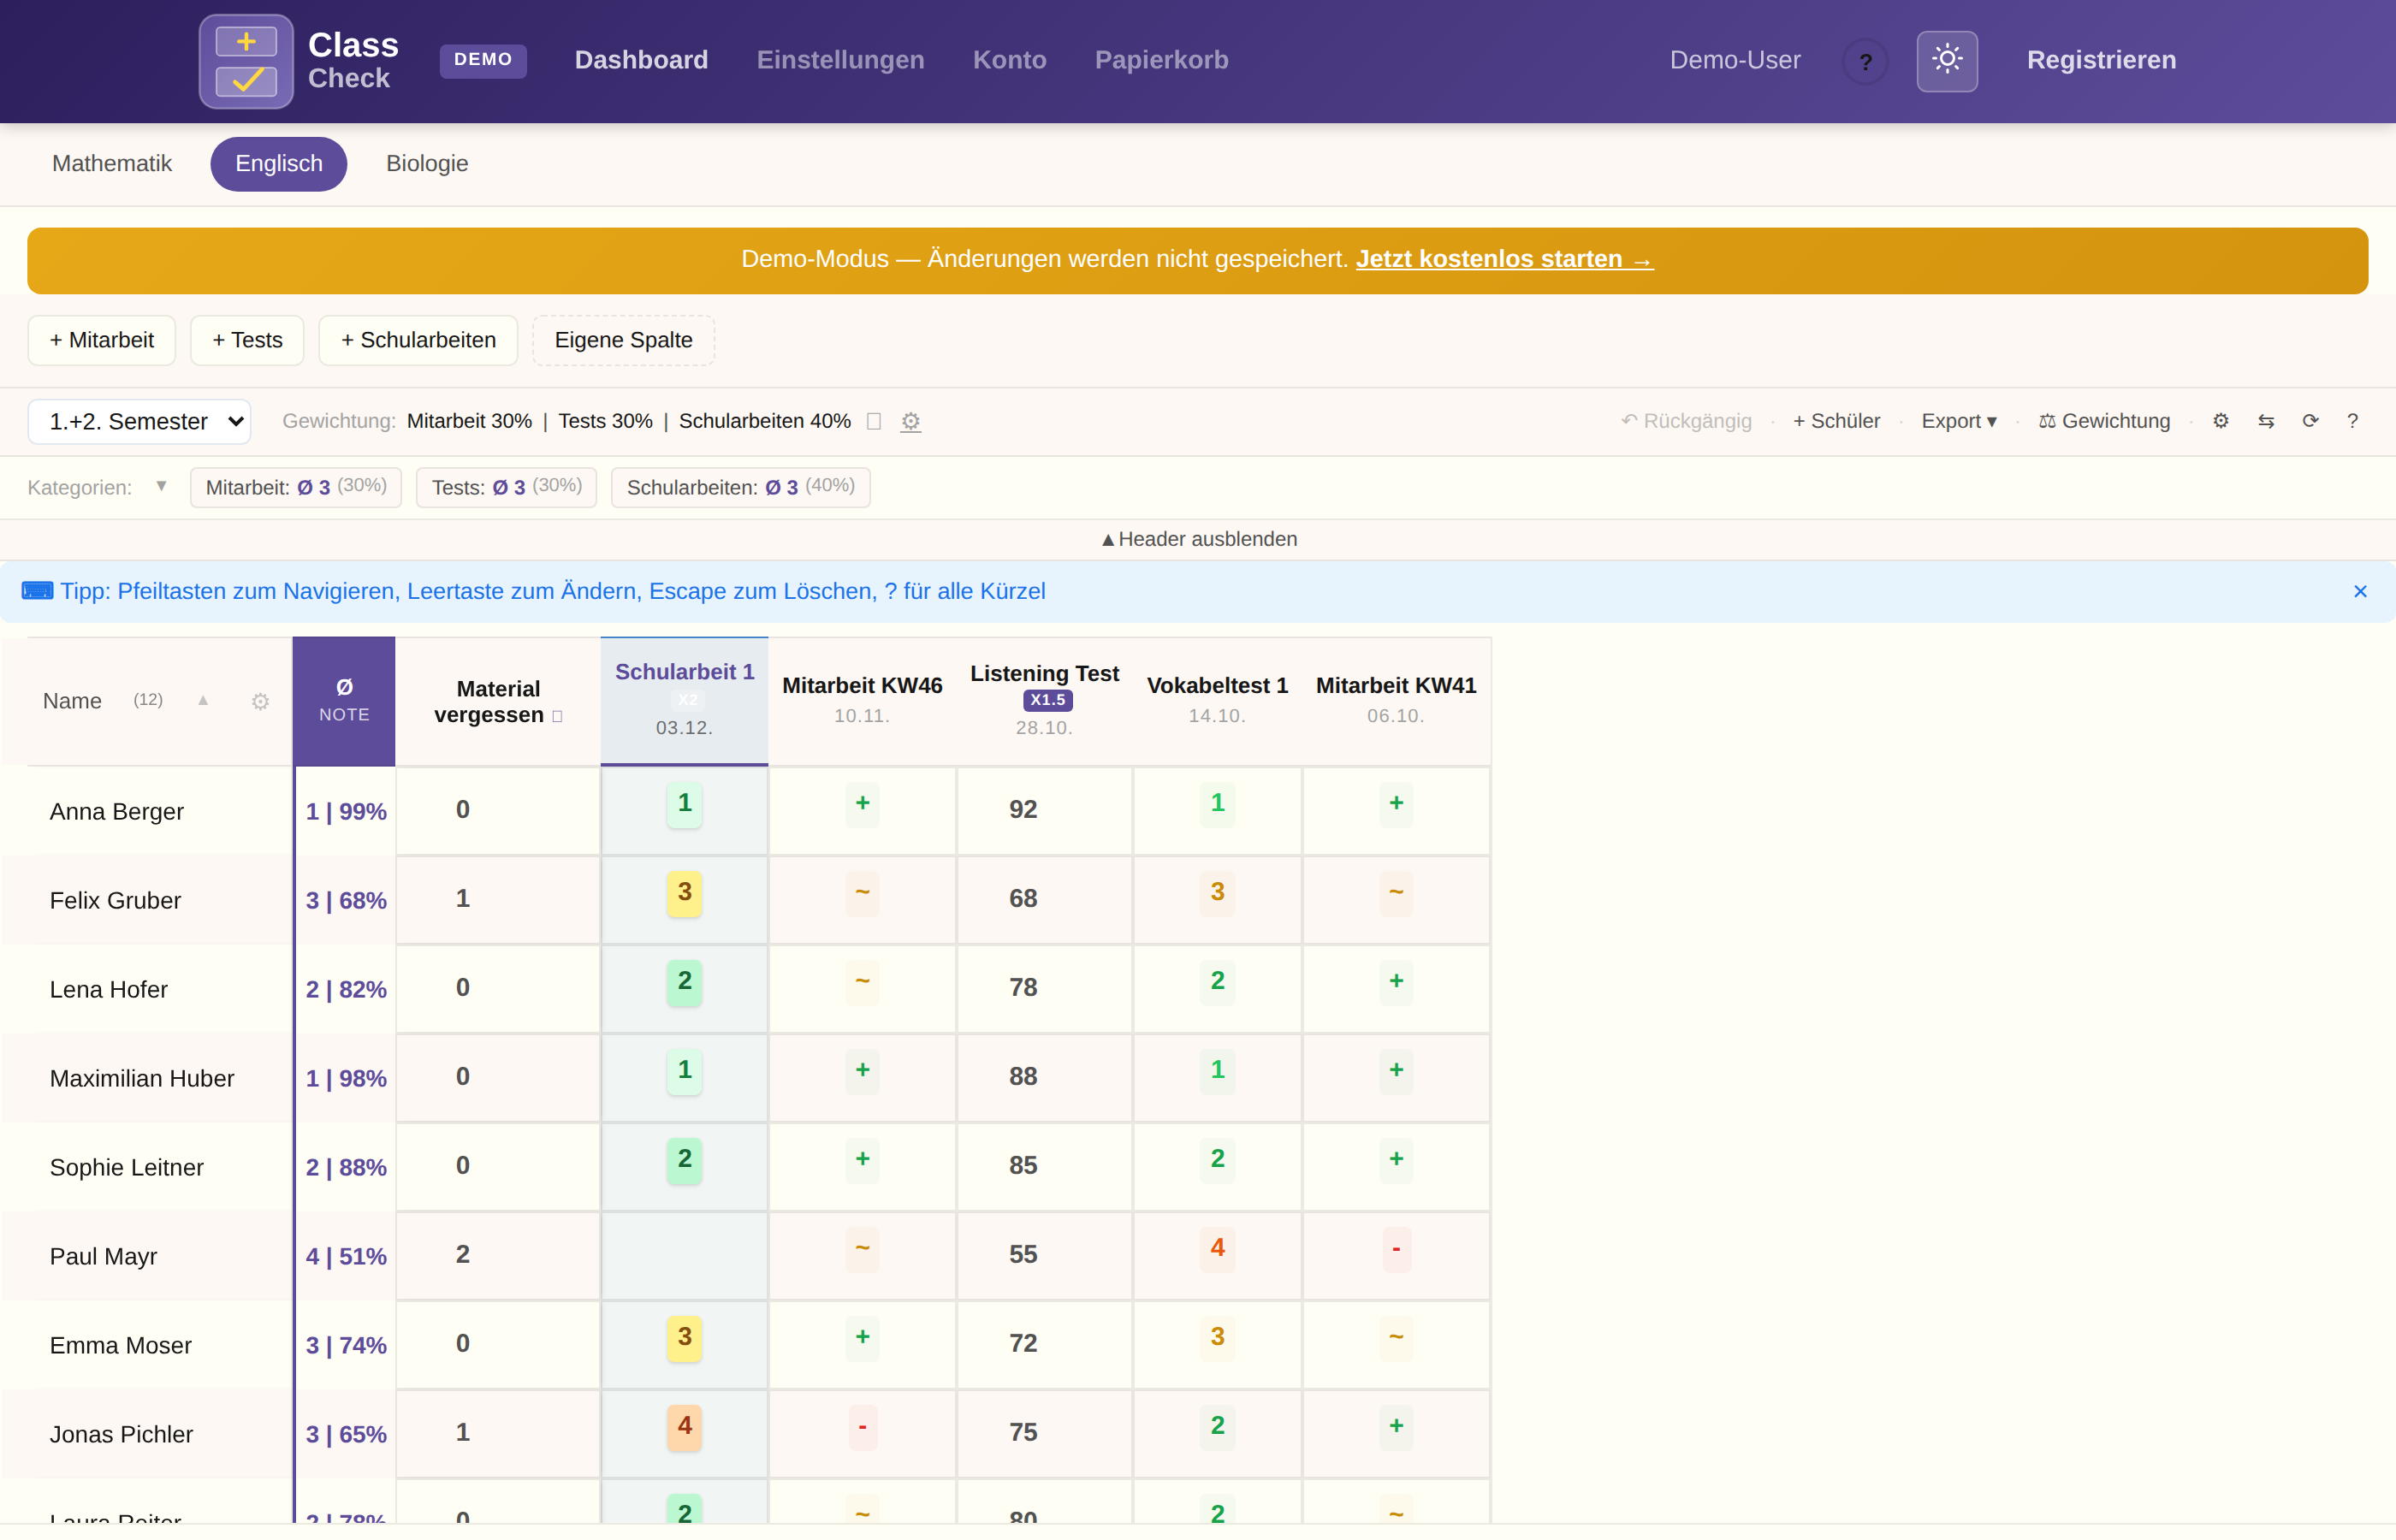Toggle the Material vergessen column checkbox
2396x1540 pixels.
coord(558,716)
